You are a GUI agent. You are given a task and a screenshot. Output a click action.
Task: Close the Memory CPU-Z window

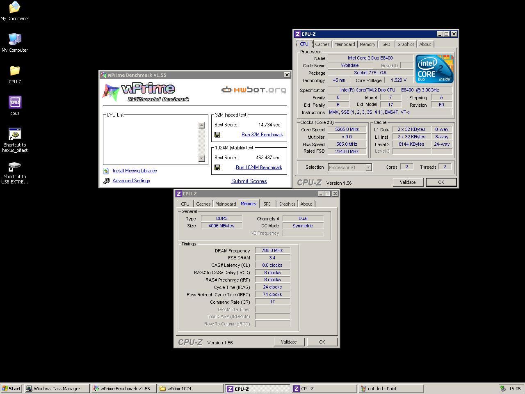(x=335, y=194)
